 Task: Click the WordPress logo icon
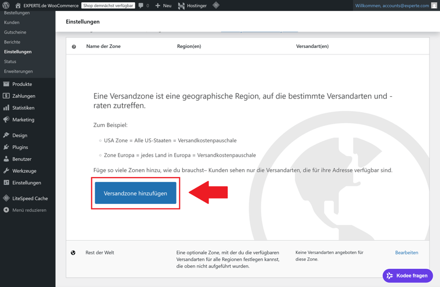(x=6, y=5)
